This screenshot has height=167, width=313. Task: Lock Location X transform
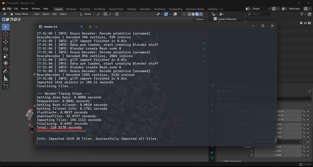pyautogui.click(x=304, y=111)
